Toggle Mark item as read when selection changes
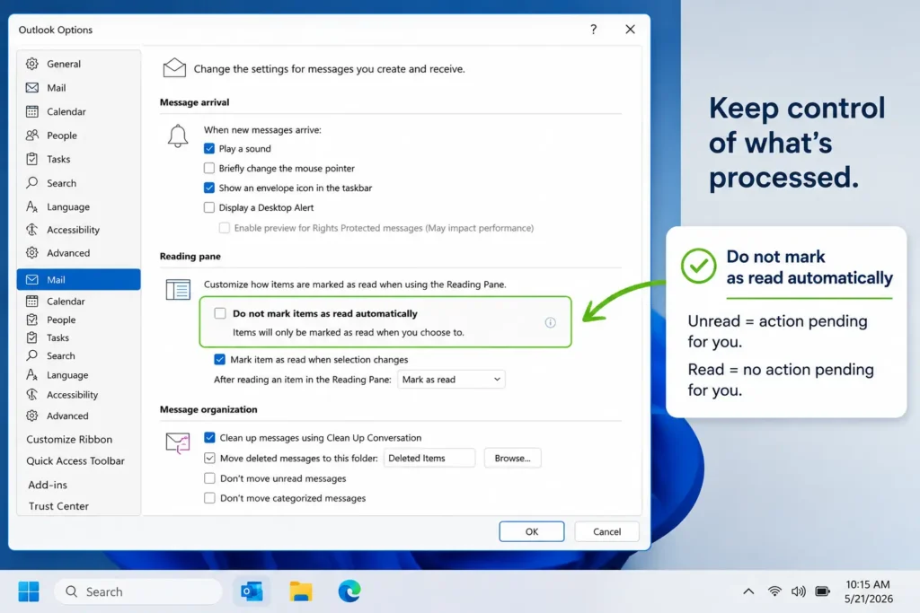Image resolution: width=920 pixels, height=613 pixels. (x=219, y=359)
